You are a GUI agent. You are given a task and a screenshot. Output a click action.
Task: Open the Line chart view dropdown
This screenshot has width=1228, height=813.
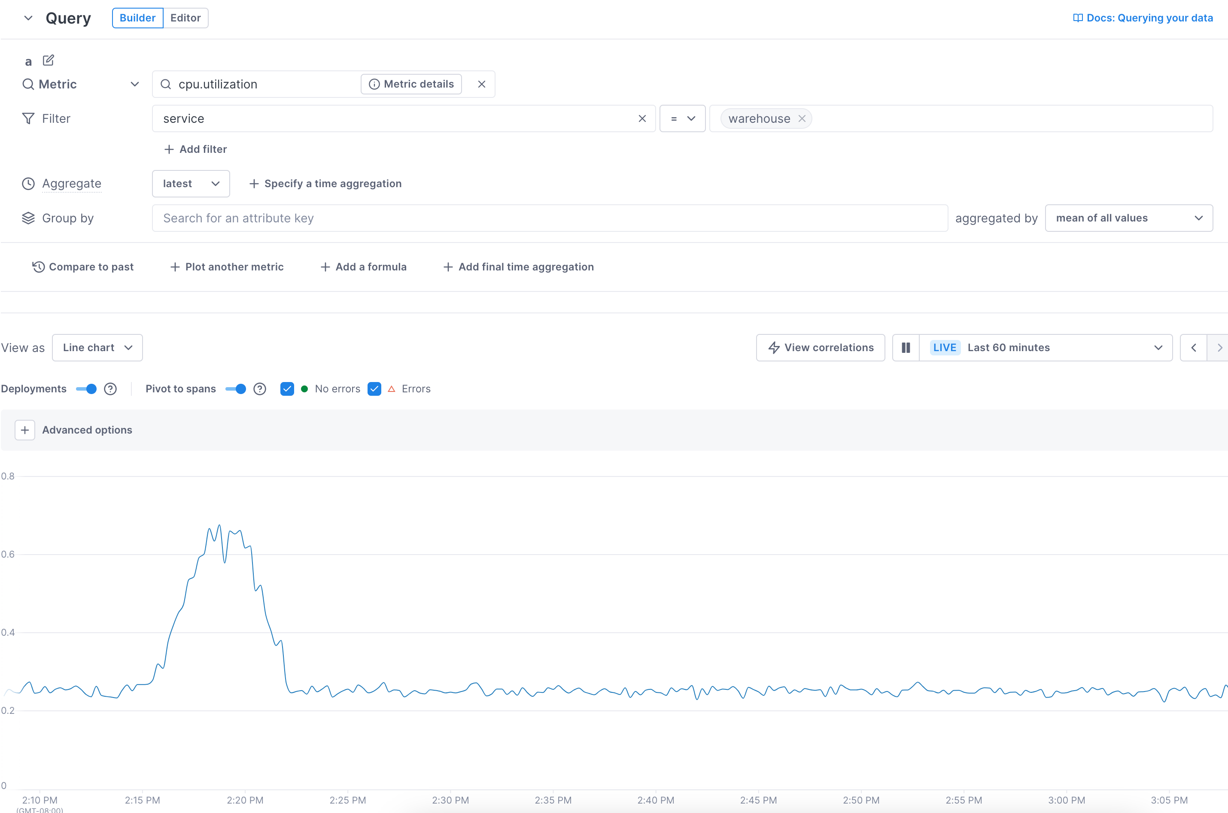97,347
